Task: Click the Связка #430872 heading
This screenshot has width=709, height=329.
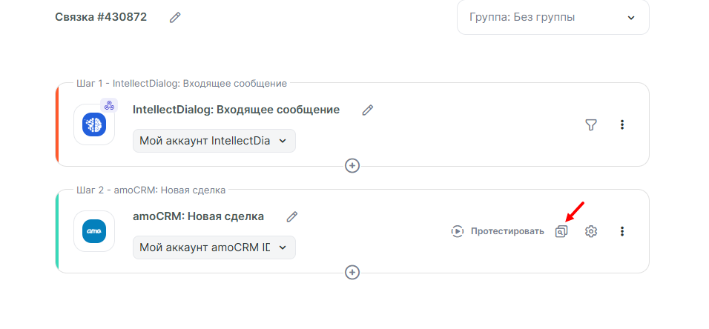Action: (101, 17)
